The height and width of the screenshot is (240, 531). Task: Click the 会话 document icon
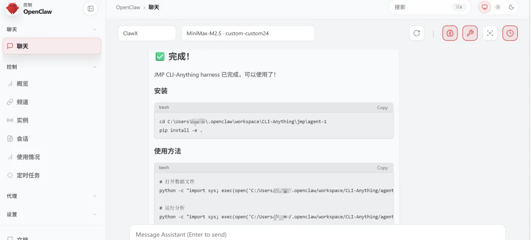point(10,138)
